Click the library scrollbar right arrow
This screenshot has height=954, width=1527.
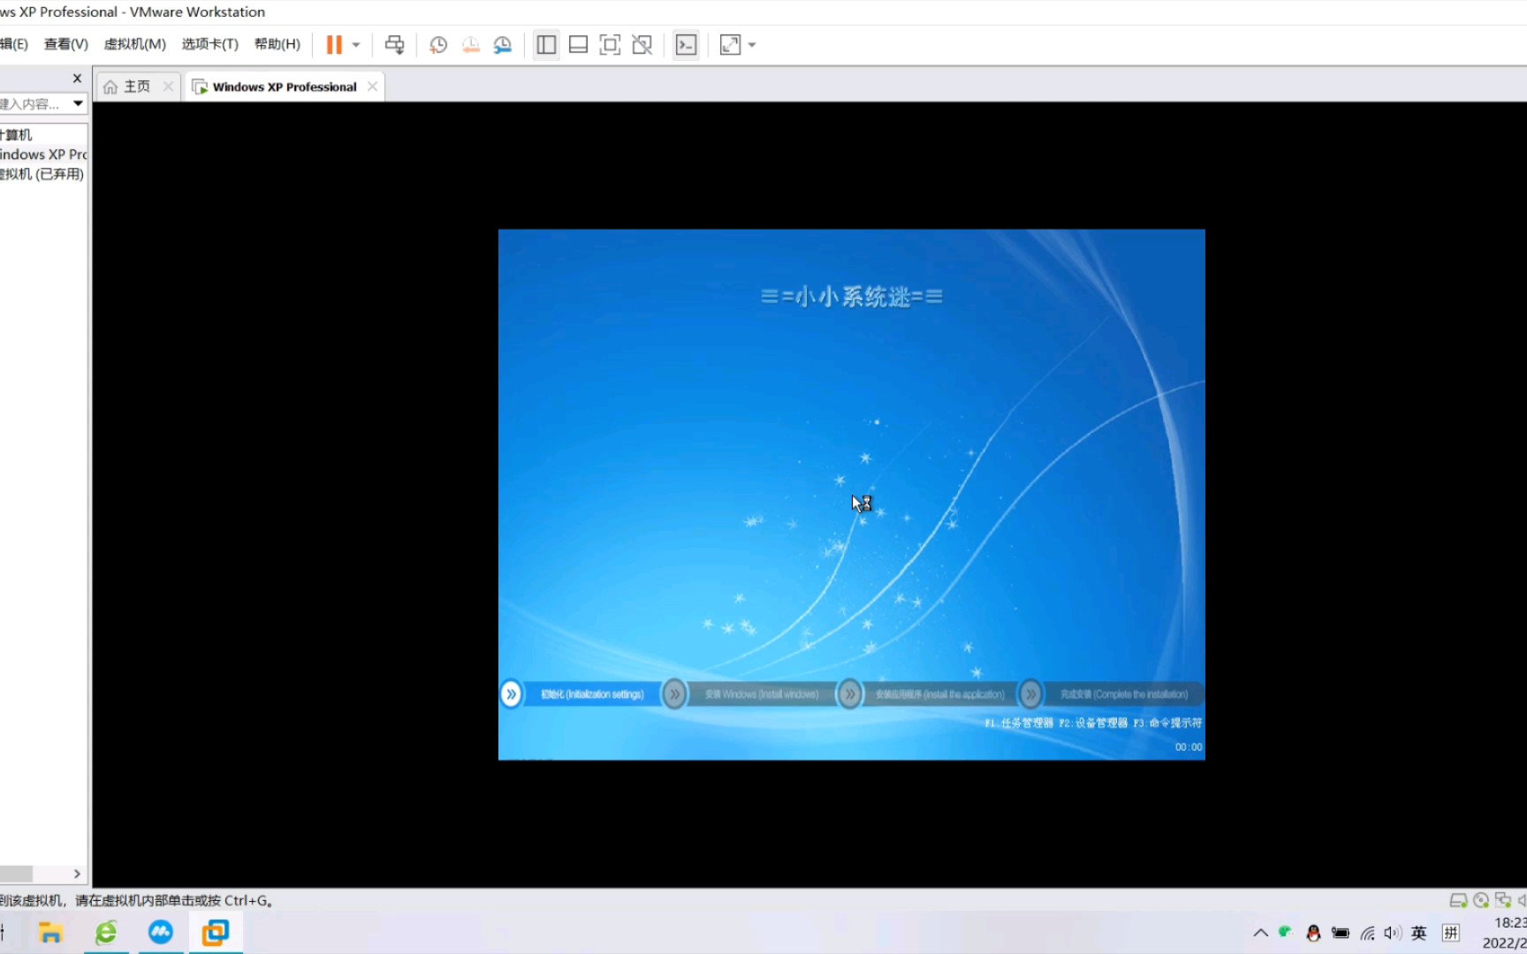(x=77, y=874)
